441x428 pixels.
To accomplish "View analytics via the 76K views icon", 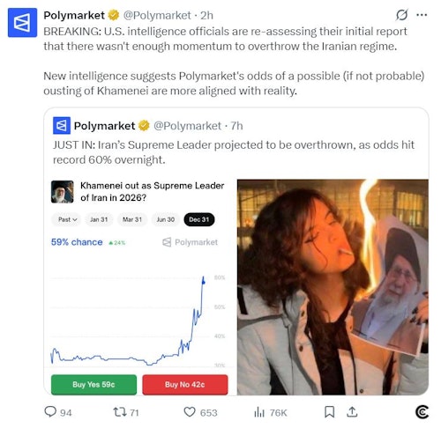I will [259, 412].
